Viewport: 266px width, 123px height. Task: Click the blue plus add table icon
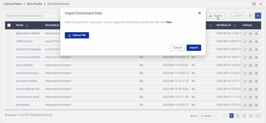pyautogui.click(x=258, y=16)
